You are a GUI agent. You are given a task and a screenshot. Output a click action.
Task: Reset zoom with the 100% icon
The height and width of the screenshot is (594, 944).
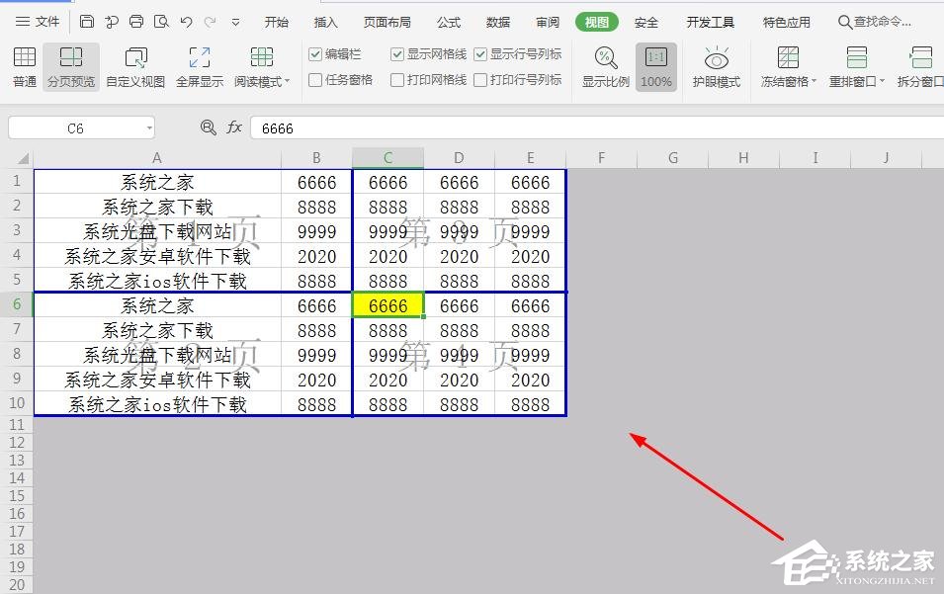[x=655, y=65]
